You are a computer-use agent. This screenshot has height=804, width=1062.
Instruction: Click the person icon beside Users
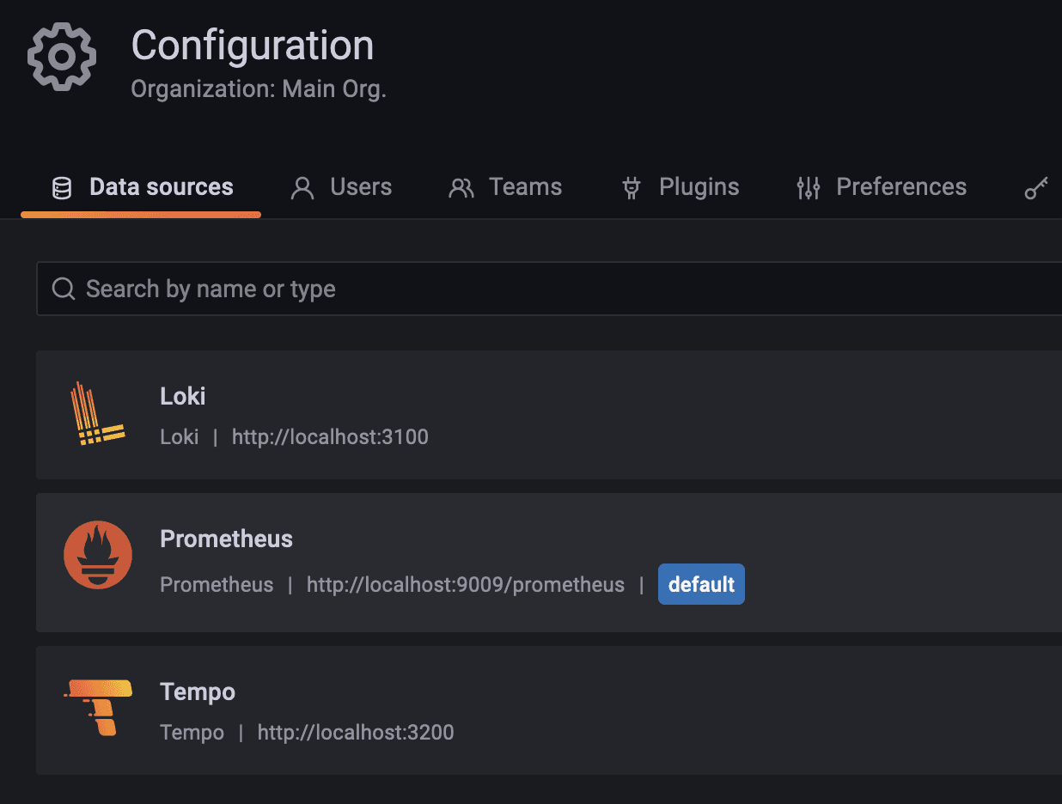click(302, 188)
